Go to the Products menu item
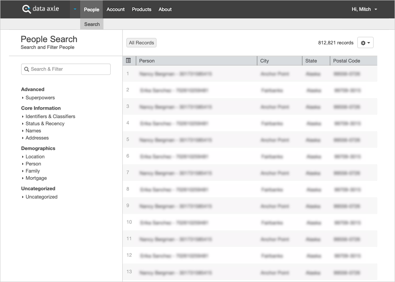This screenshot has width=395, height=282. point(141,9)
